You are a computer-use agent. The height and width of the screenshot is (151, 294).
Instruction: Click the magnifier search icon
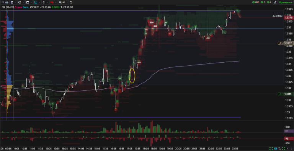3,2
